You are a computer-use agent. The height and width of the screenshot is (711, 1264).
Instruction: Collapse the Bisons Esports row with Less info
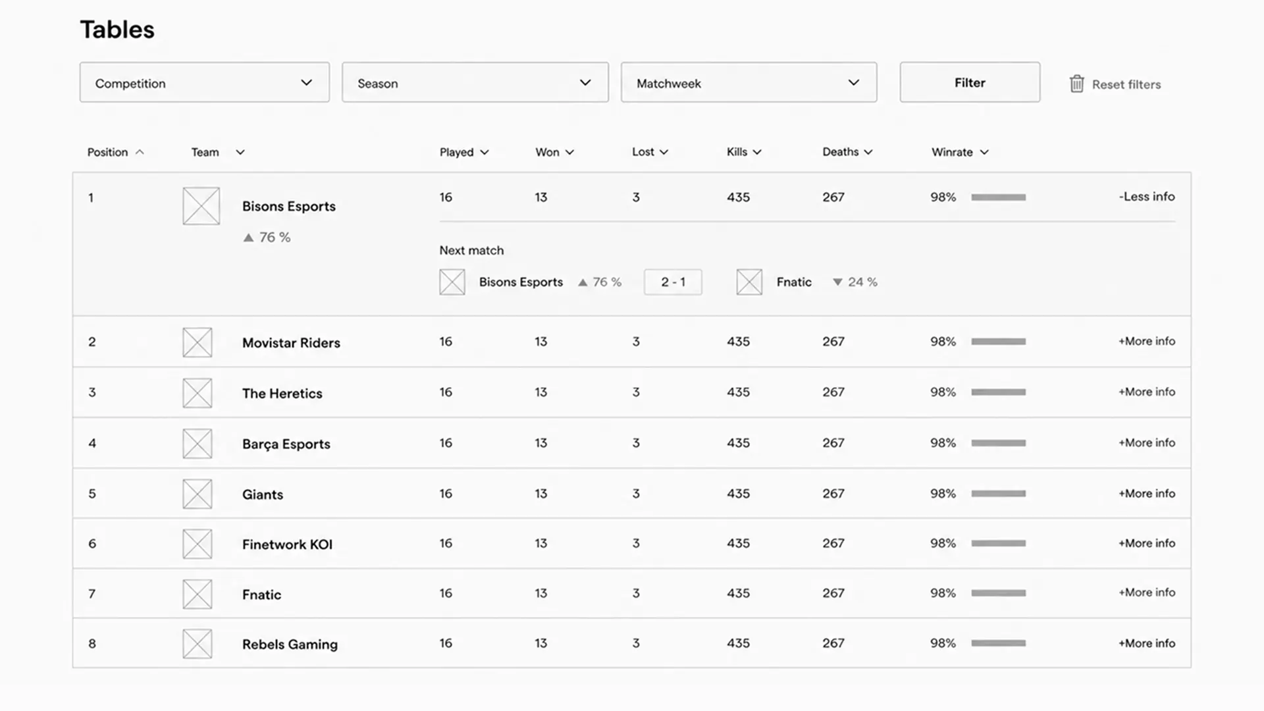1147,196
